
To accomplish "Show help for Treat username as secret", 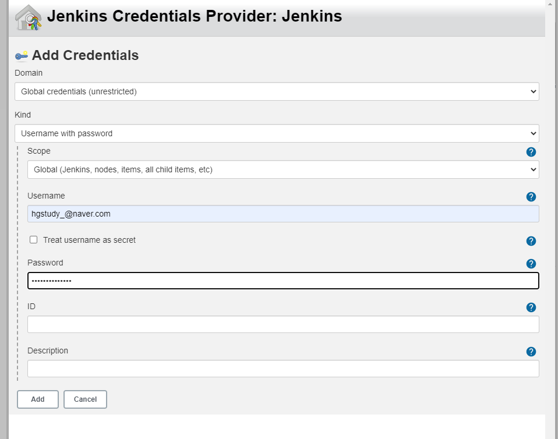I will [531, 241].
